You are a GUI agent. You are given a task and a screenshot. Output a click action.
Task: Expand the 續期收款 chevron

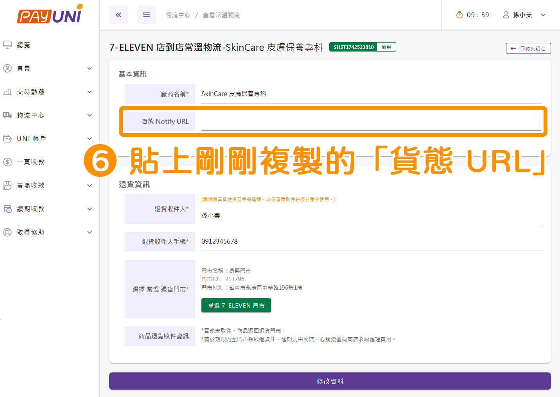coord(90,209)
